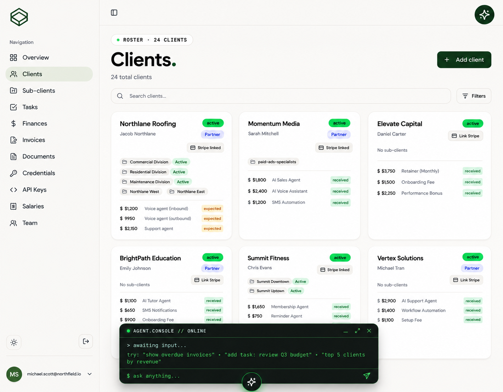Screen dimensions: 503x392
Task: Open the Vertex Solutions card title
Action: click(x=400, y=258)
